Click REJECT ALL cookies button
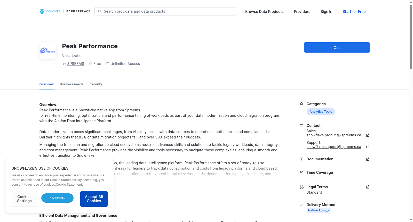The image size is (413, 222). 57,198
